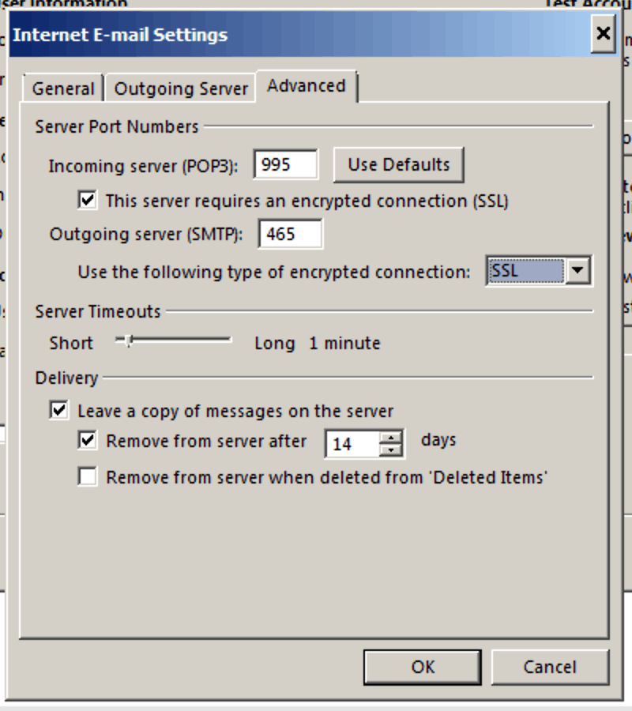Toggle Leave a copy of messages on server
Screen dimensions: 632x711
(x=58, y=411)
